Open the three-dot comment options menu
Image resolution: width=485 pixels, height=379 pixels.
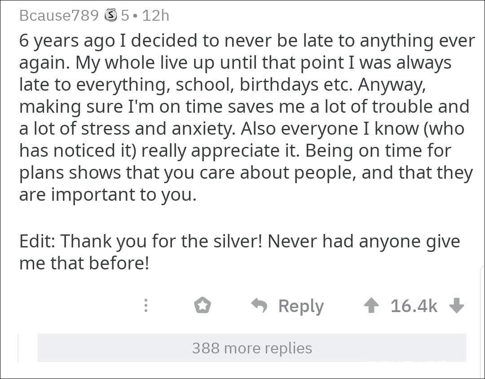pyautogui.click(x=145, y=306)
